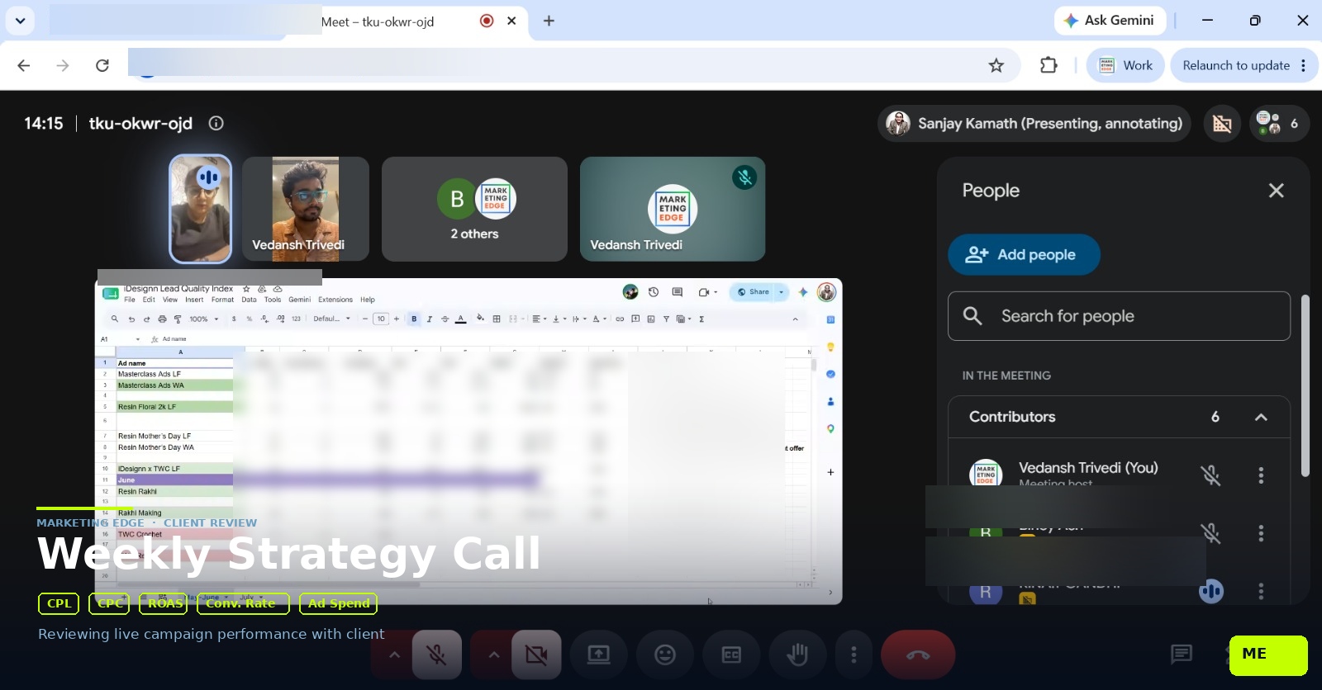
Task: Toggle the camera off button
Action: tap(536, 655)
